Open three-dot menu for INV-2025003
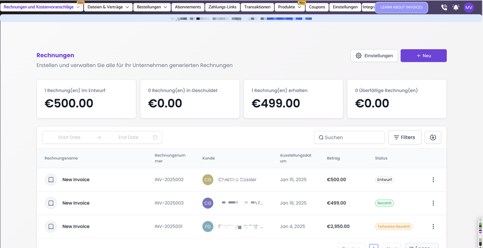This screenshot has height=248, width=483. tap(433, 203)
